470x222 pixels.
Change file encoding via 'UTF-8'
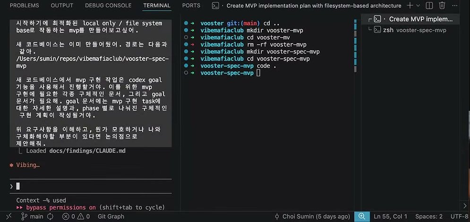pyautogui.click(x=459, y=216)
